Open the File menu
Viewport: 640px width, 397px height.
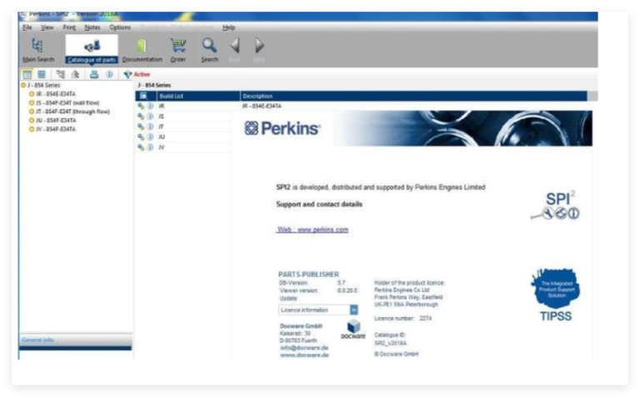27,27
